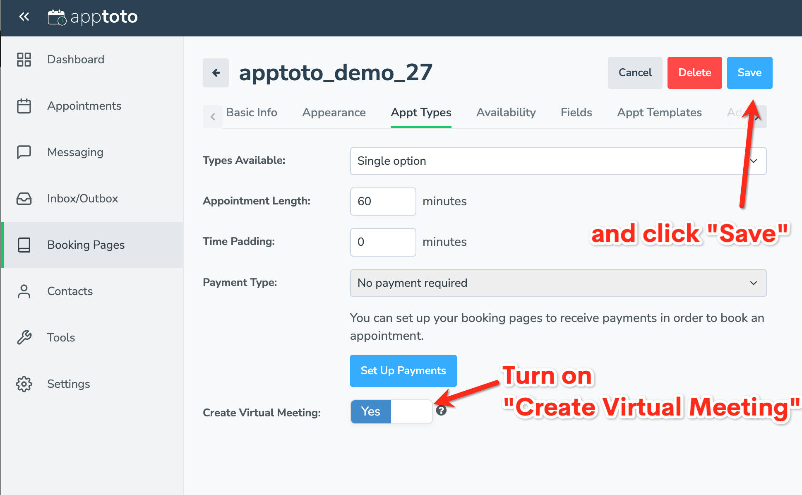Open the Types Available dropdown

[x=558, y=161]
